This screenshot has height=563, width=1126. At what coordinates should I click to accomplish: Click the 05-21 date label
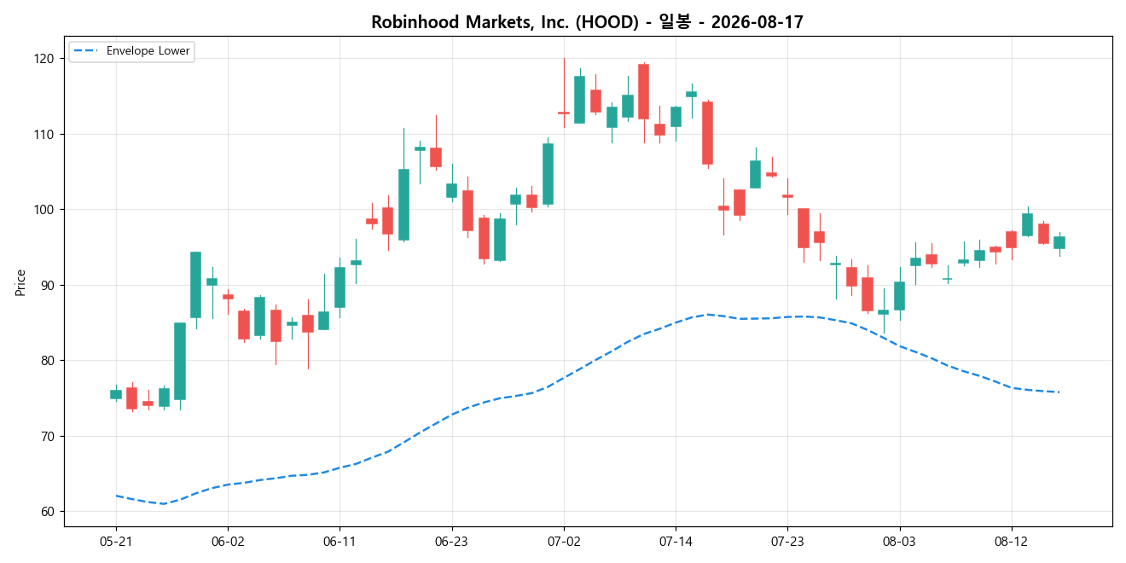coord(116,542)
